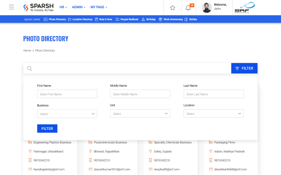
Task: Open Photo Directory quick link
Action: point(56,19)
